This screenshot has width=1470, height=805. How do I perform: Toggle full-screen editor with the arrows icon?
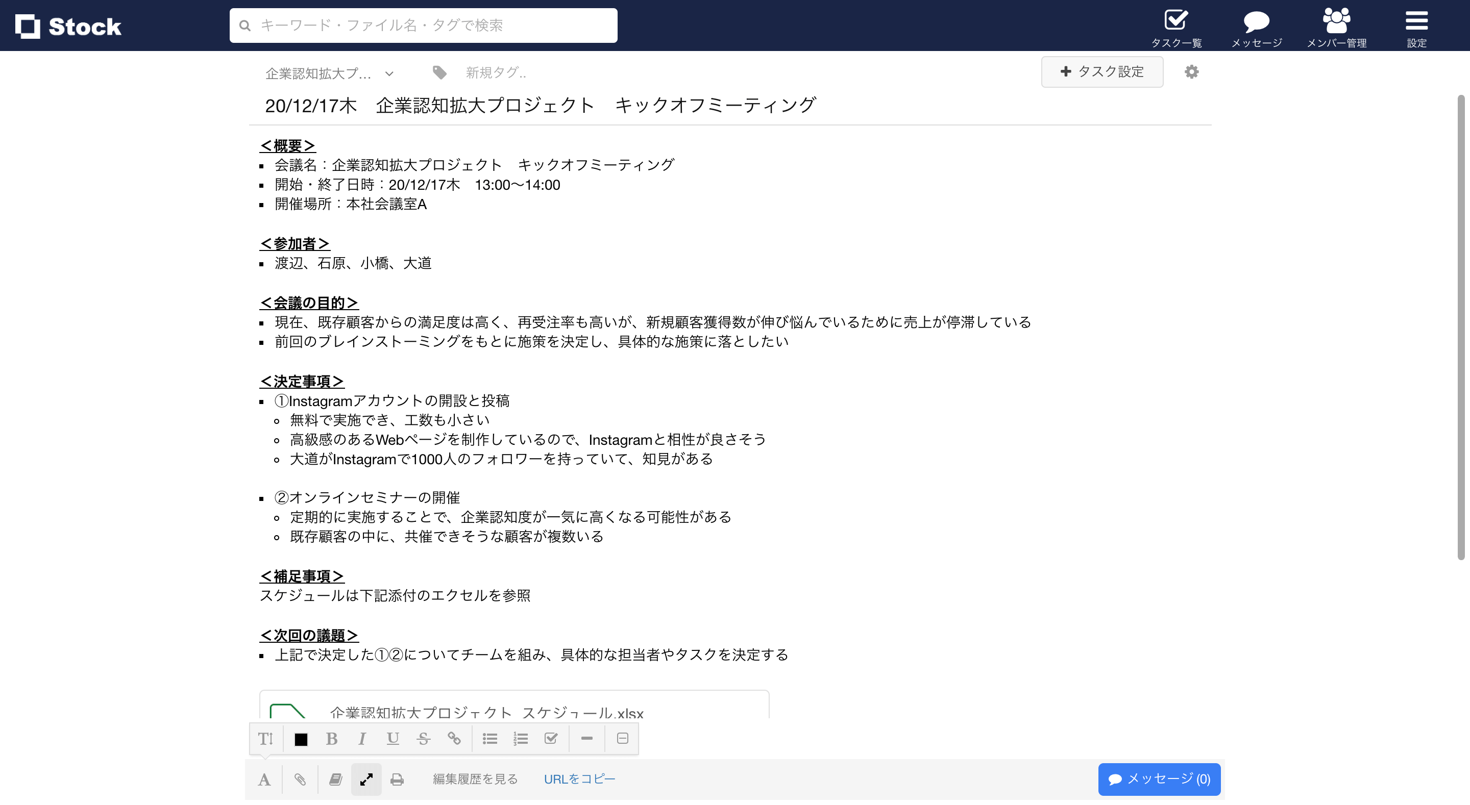(366, 779)
